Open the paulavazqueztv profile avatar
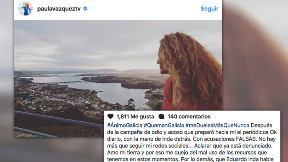The height and width of the screenshot is (162, 288). click(x=26, y=8)
